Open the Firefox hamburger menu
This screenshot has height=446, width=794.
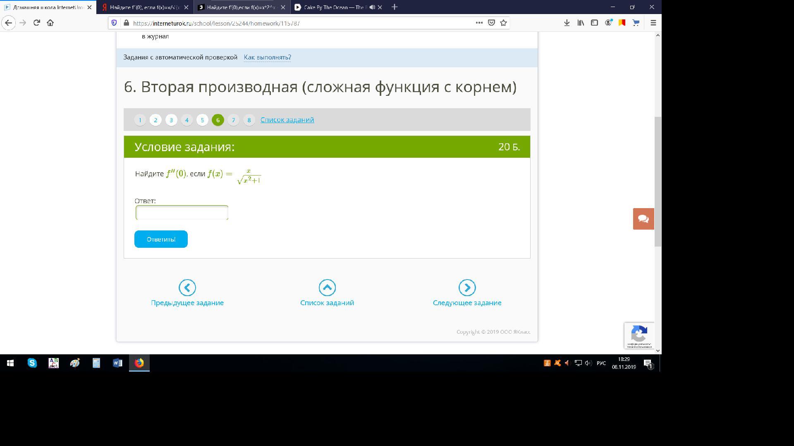[x=653, y=23]
